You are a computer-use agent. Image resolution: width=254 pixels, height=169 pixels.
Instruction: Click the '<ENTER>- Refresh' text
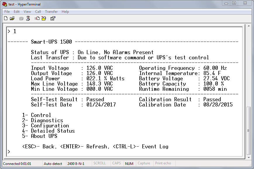click(x=83, y=146)
